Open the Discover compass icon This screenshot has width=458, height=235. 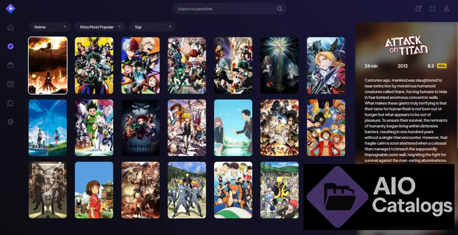pos(11,46)
